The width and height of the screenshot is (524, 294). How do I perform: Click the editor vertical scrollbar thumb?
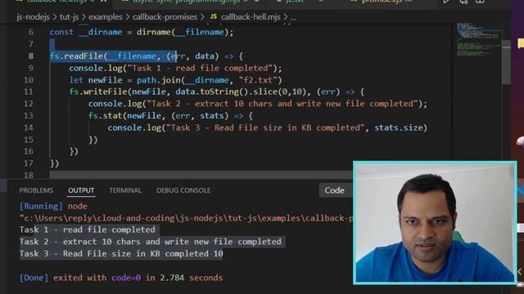[506, 62]
